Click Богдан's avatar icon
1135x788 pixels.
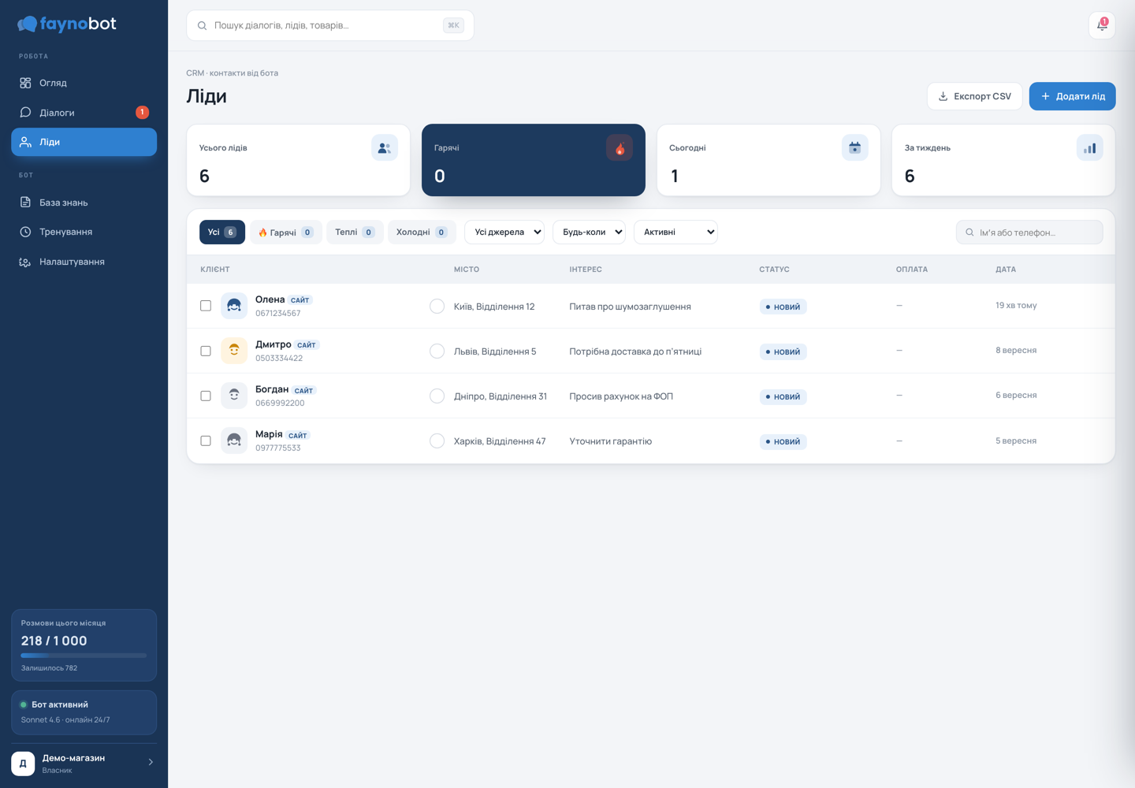[234, 396]
